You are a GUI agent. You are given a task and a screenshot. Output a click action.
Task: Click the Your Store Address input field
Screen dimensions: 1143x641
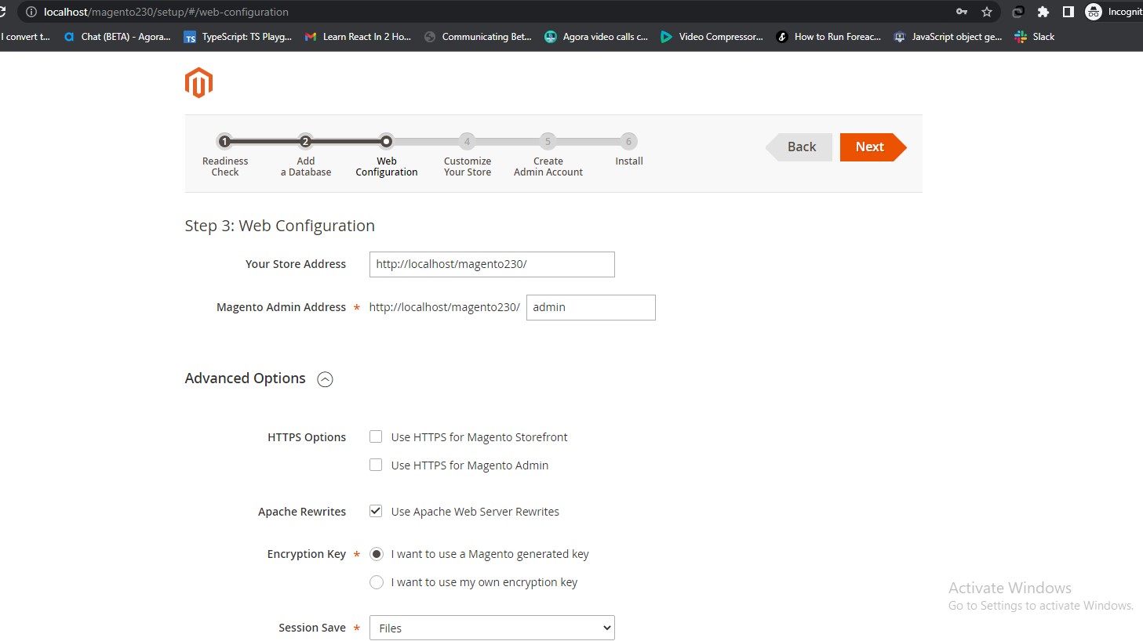click(x=491, y=264)
